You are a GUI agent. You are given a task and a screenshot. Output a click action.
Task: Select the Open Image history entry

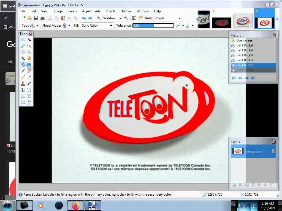tap(253, 40)
